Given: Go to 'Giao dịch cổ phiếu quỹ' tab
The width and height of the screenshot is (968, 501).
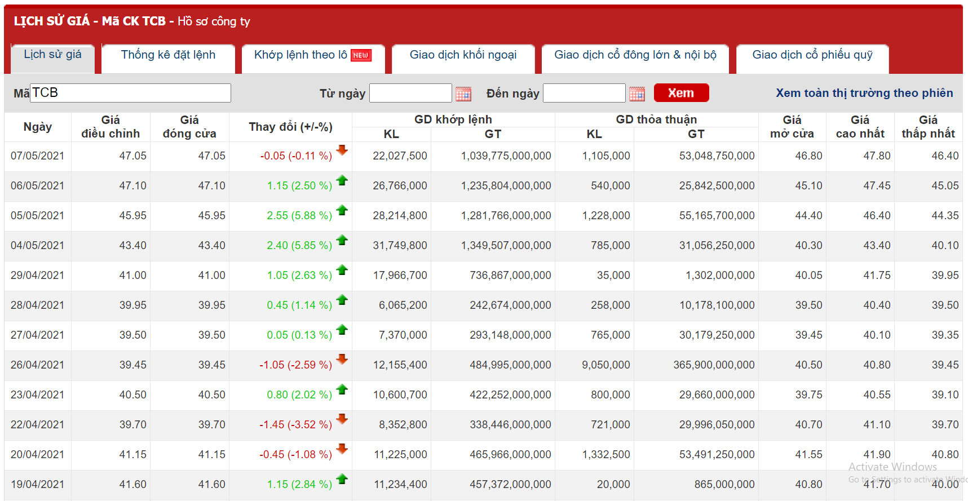Looking at the screenshot, I should (812, 55).
